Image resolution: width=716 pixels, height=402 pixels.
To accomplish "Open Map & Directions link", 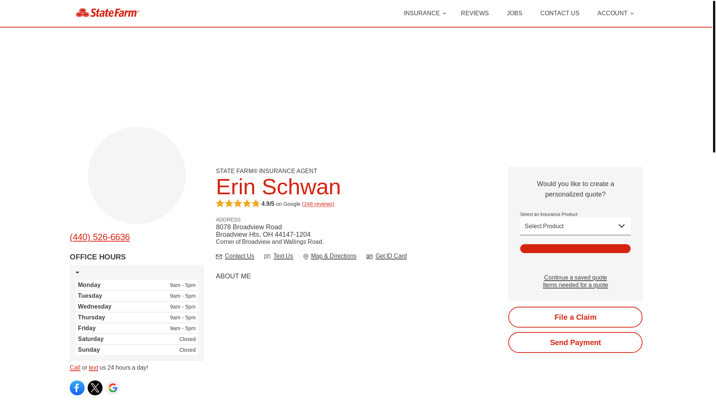I will [x=334, y=256].
